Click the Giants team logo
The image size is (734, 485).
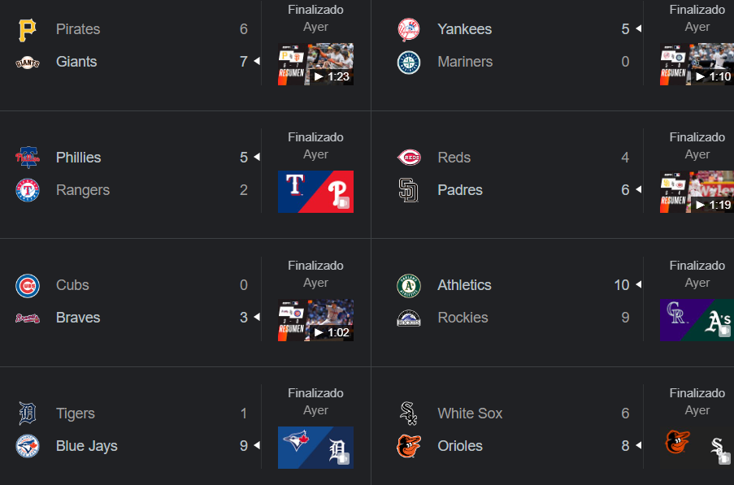[28, 62]
